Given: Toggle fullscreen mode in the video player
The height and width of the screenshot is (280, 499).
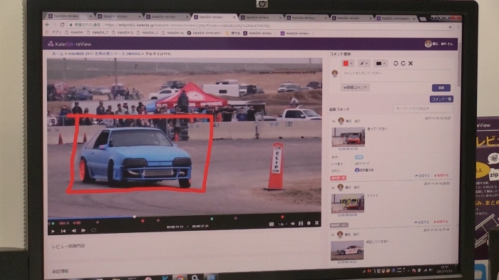Looking at the screenshot, I should [x=317, y=223].
